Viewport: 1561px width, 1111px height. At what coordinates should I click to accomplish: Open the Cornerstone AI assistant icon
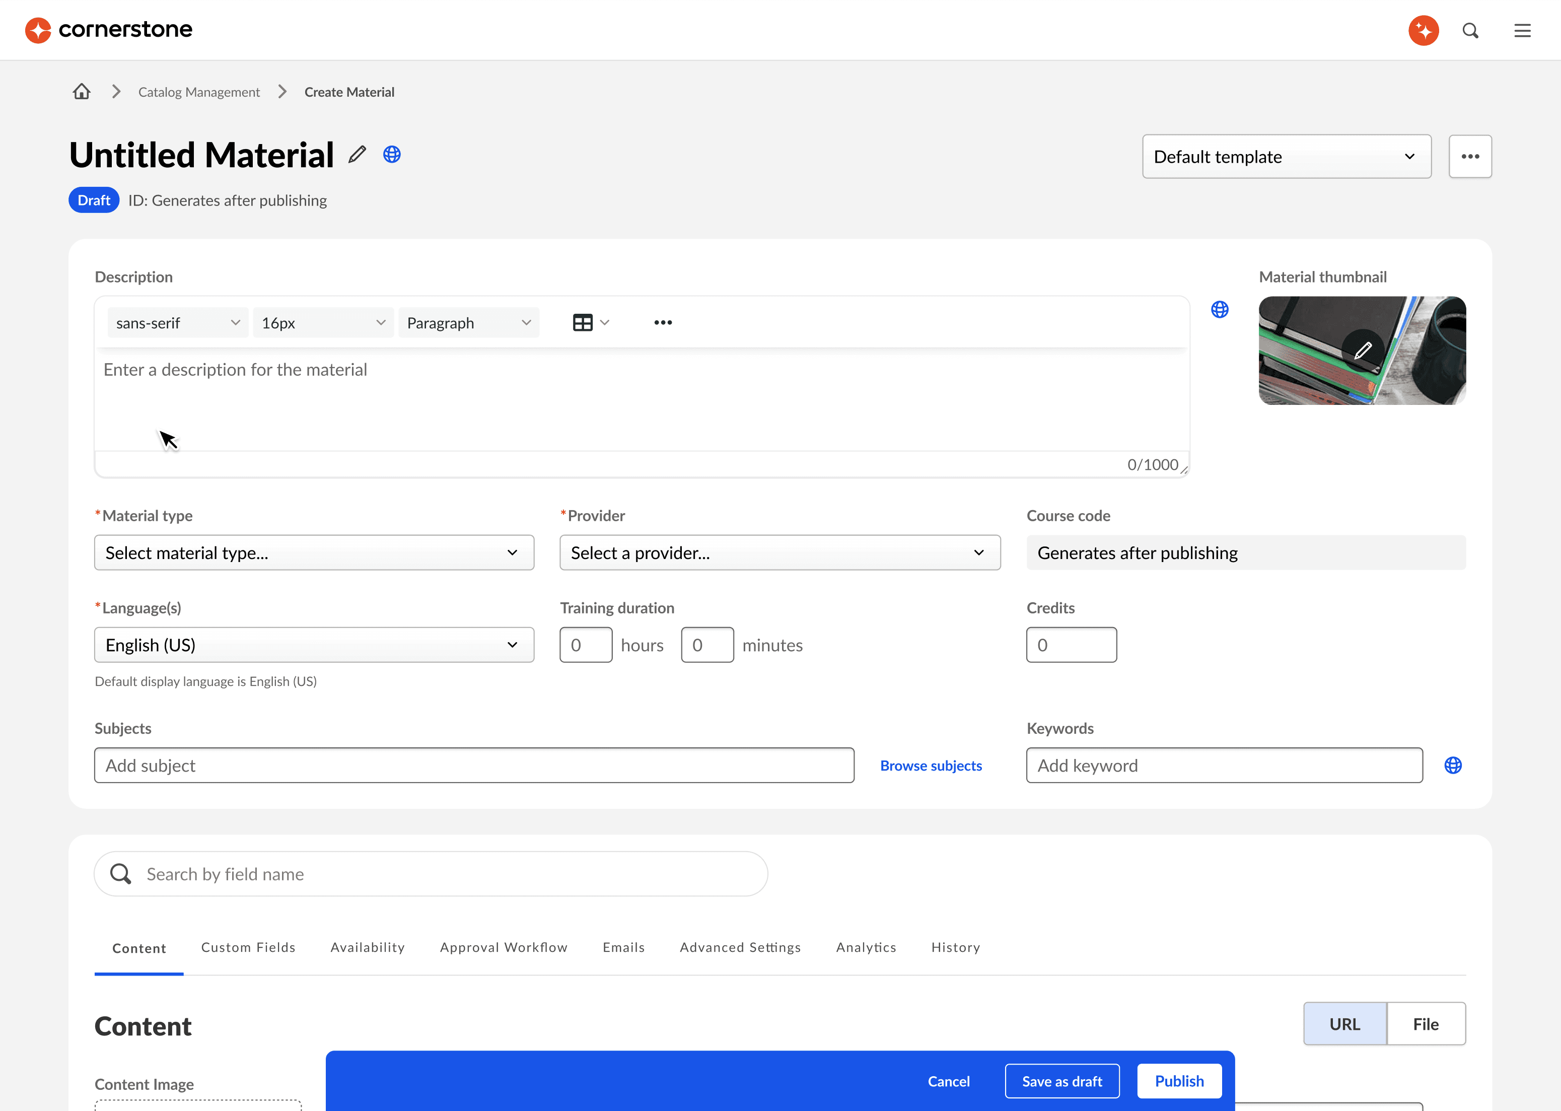click(1424, 30)
